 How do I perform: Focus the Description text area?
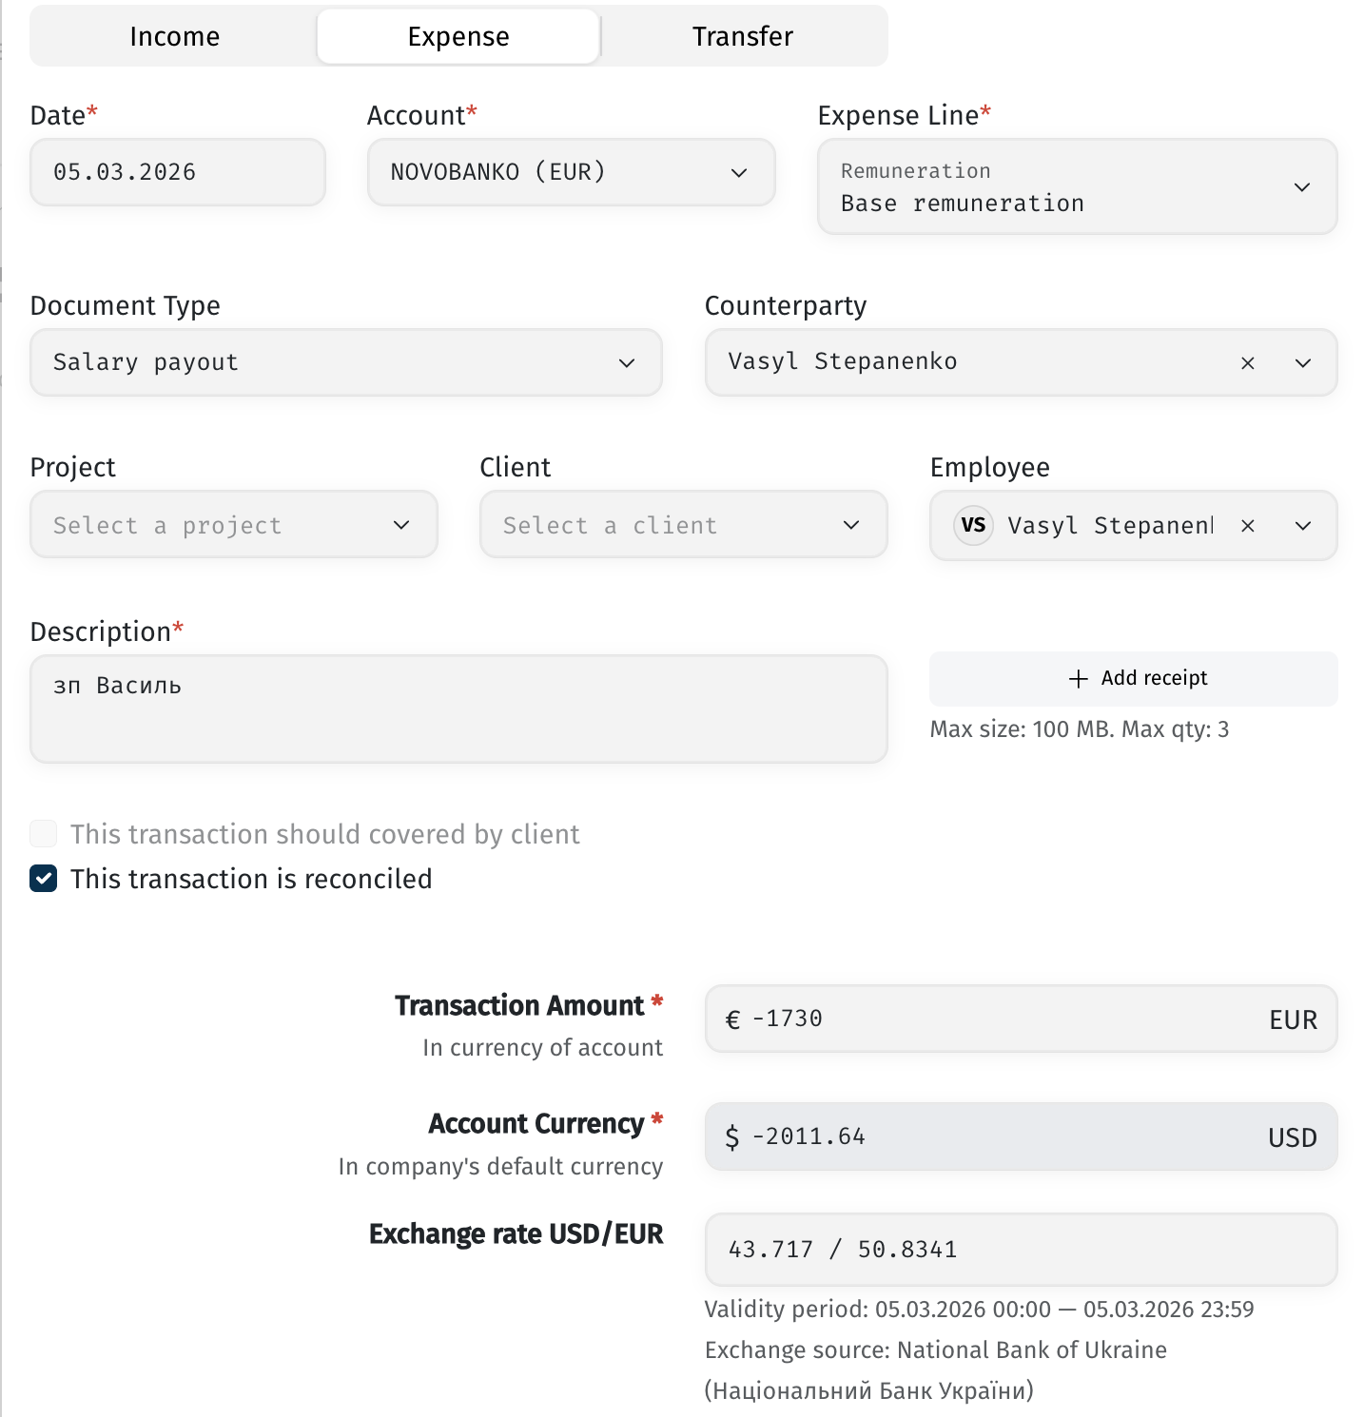(x=458, y=708)
